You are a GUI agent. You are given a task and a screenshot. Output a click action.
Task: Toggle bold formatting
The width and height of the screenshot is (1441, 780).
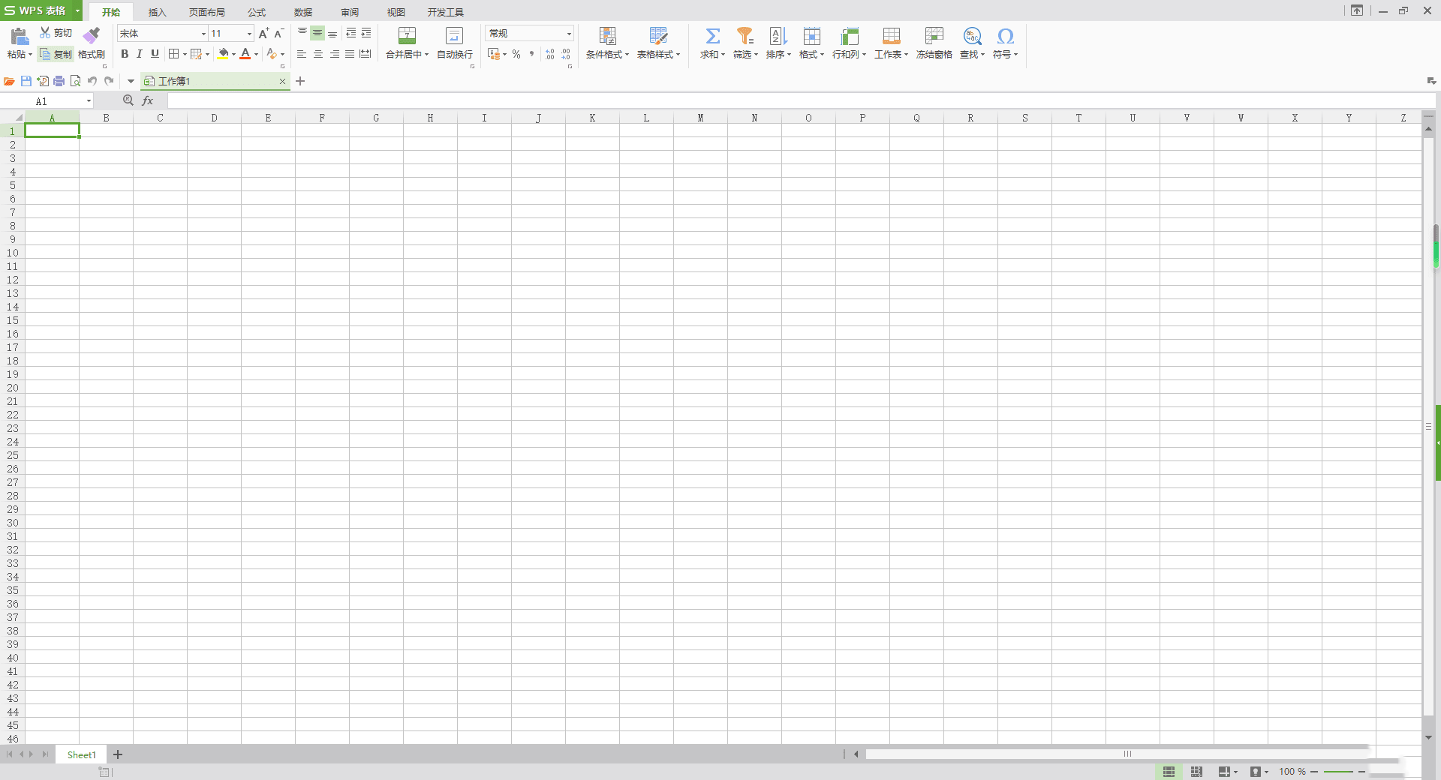coord(125,54)
